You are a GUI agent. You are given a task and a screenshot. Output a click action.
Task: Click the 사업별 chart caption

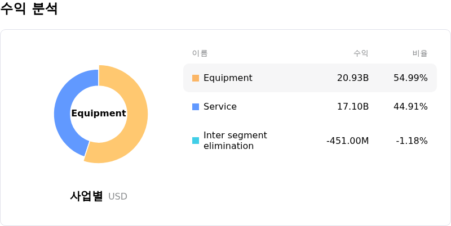click(x=86, y=196)
